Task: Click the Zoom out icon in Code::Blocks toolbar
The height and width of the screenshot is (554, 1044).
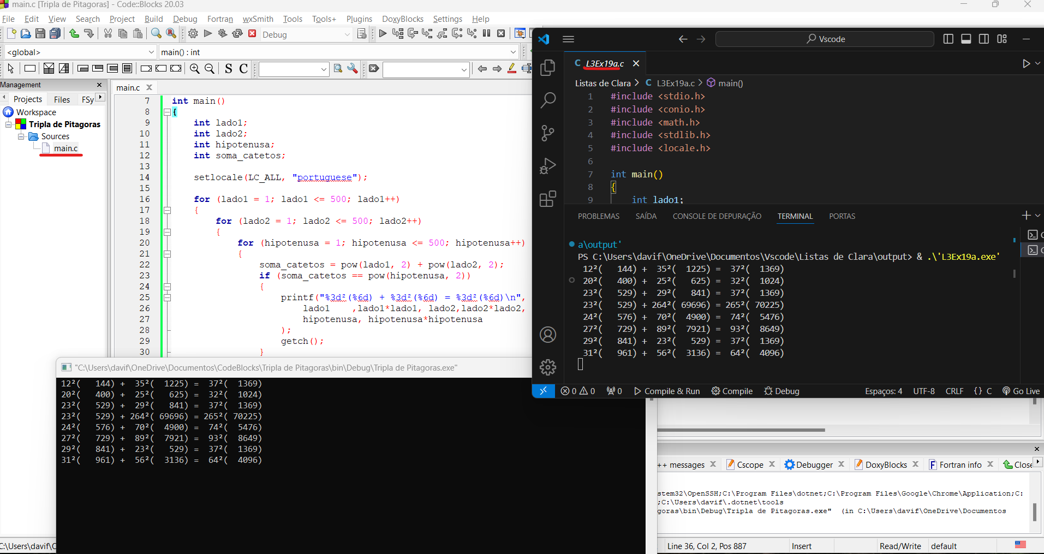Action: click(x=210, y=68)
